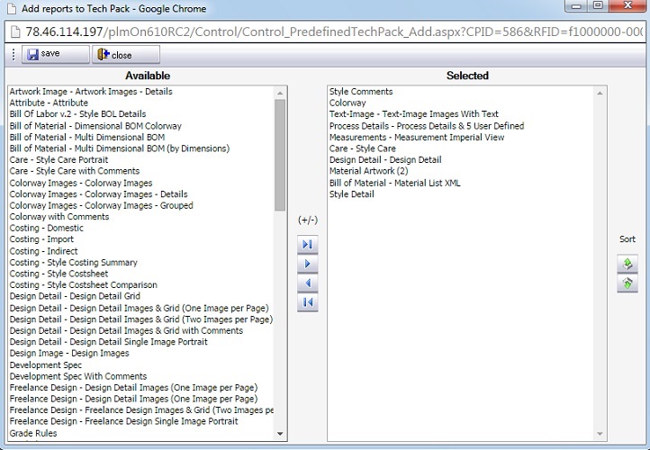
Task: Select Attribute - Attribute
Action: 49,103
